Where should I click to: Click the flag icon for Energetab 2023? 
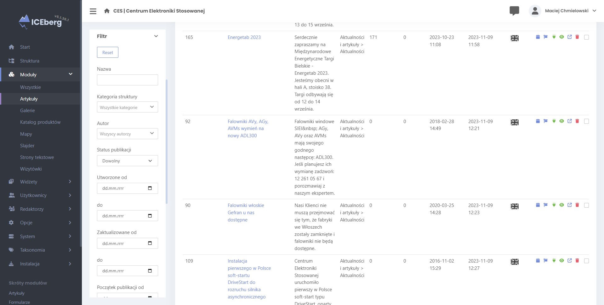tap(545, 37)
